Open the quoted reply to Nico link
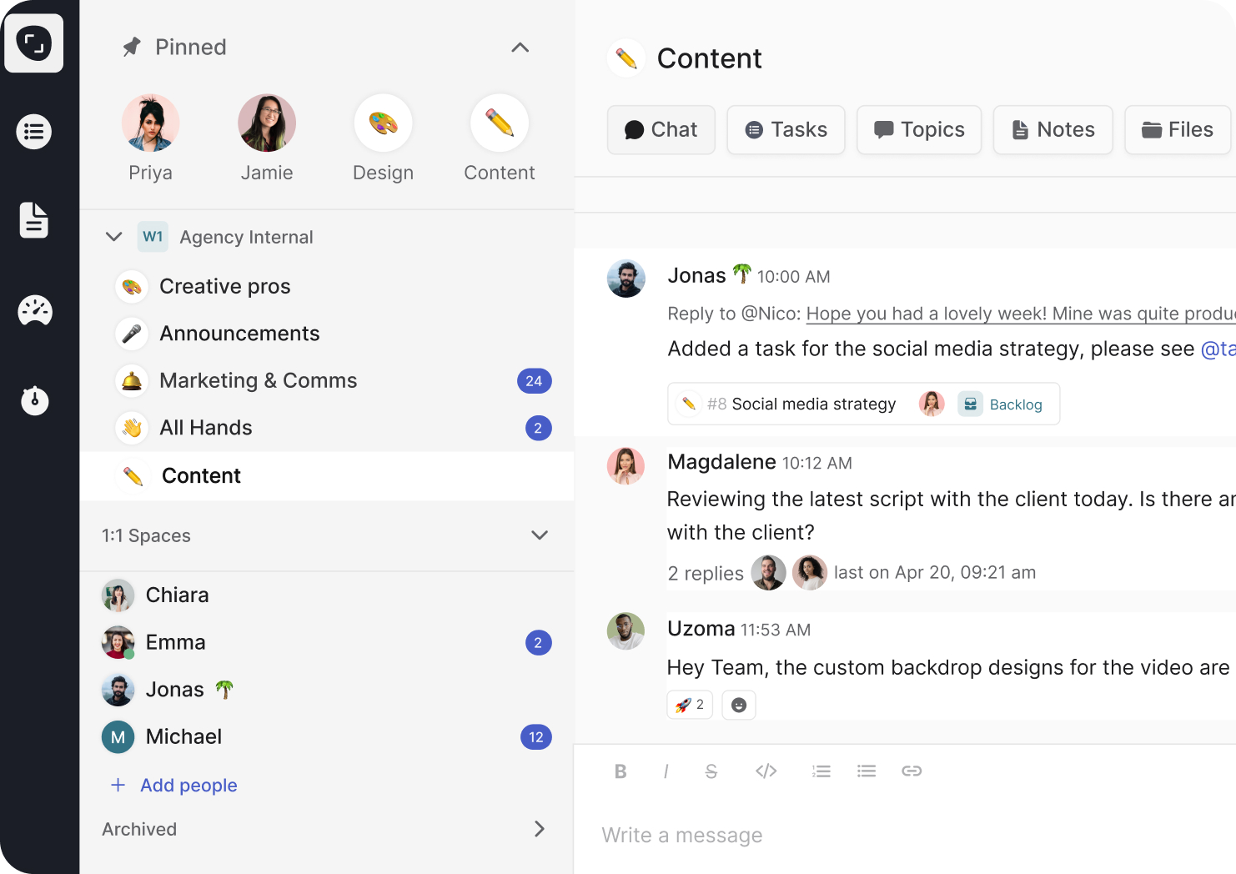The height and width of the screenshot is (874, 1236). (x=1021, y=314)
